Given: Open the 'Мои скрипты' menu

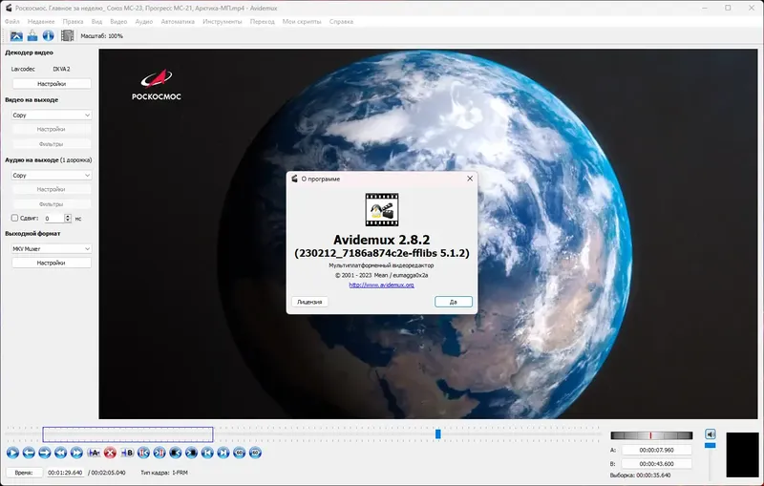Looking at the screenshot, I should coord(302,21).
